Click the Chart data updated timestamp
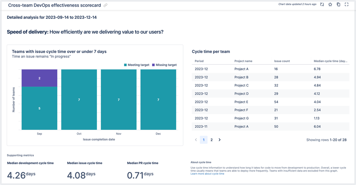 pyautogui.click(x=297, y=4)
